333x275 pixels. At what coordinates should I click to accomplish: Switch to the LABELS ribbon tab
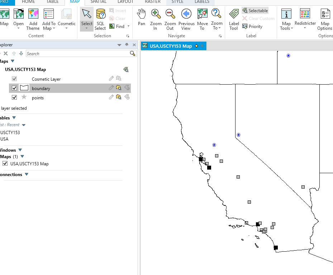click(202, 2)
